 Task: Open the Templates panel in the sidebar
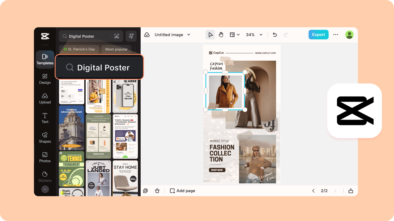tap(45, 59)
